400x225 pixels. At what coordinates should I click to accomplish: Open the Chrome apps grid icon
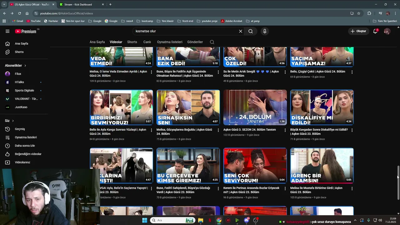point(4,21)
